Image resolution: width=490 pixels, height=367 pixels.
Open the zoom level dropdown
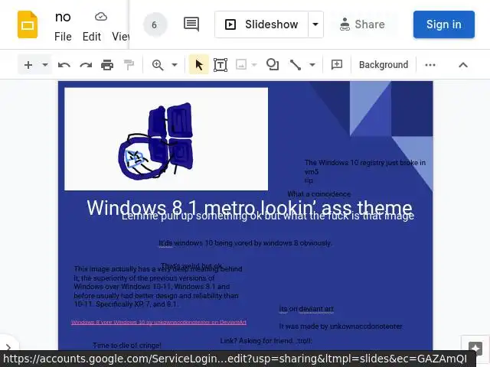[x=175, y=65]
